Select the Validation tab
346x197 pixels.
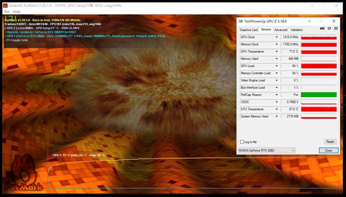point(297,30)
